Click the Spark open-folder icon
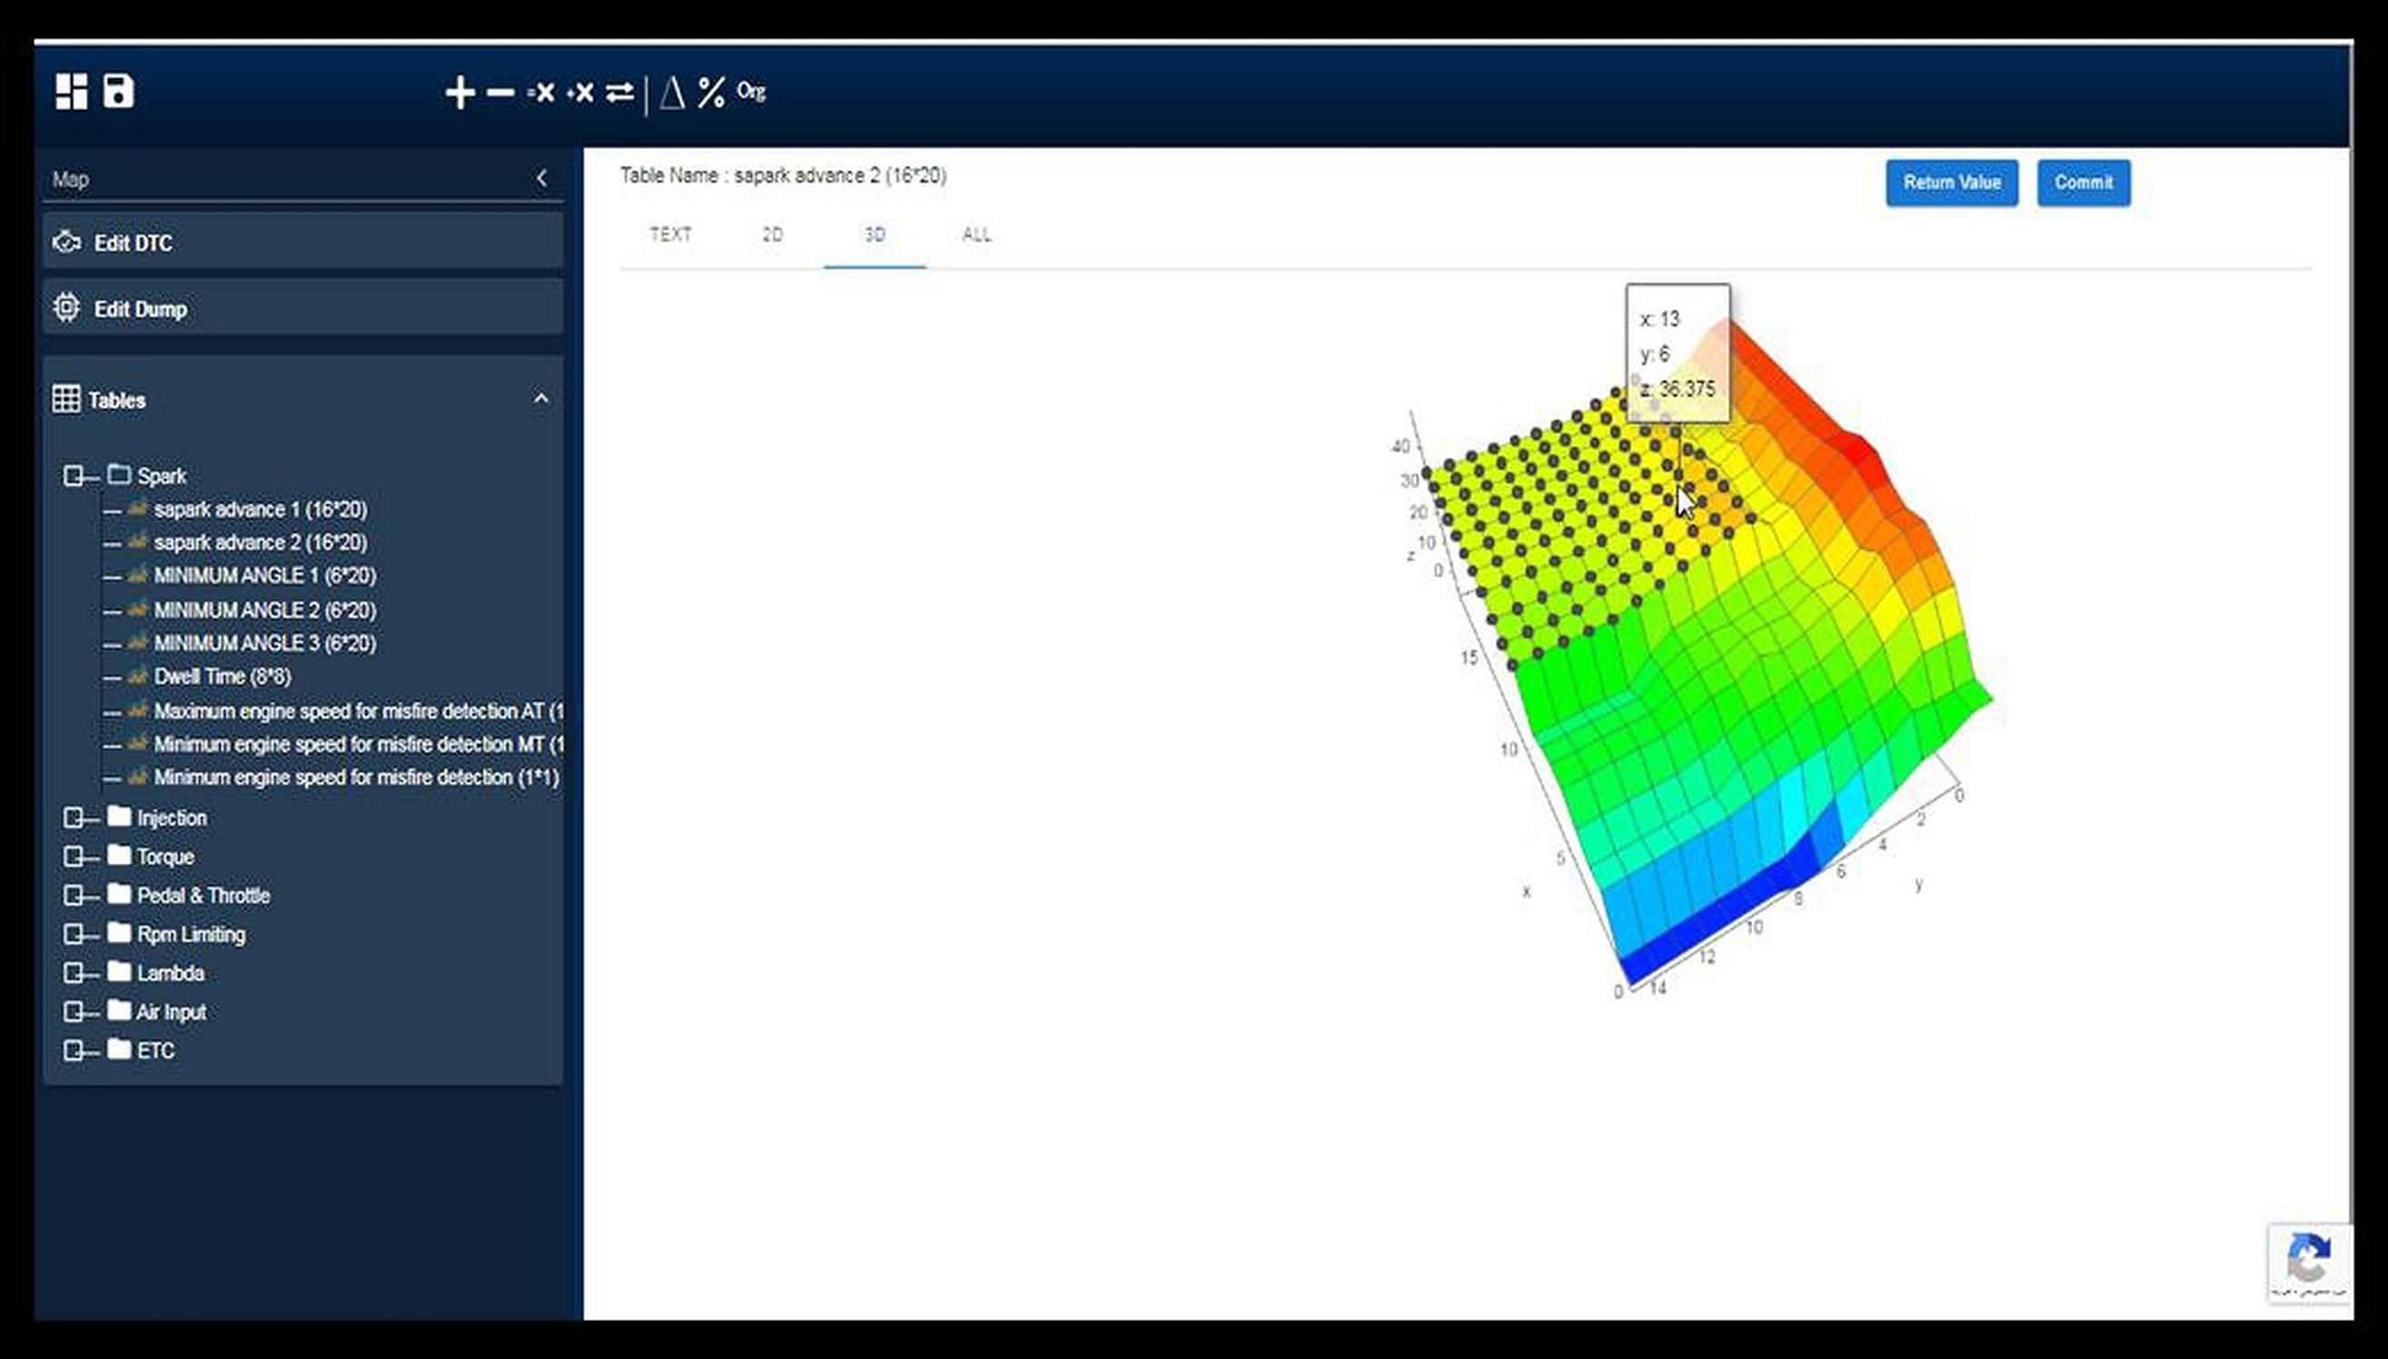This screenshot has height=1359, width=2388. click(118, 474)
